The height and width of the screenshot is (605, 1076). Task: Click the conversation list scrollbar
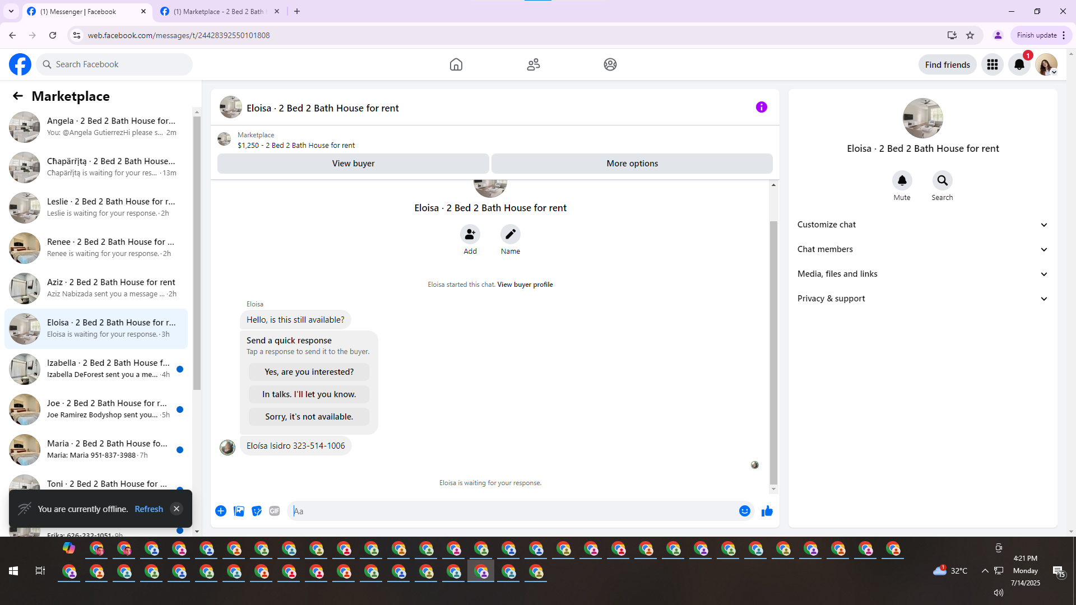click(197, 252)
